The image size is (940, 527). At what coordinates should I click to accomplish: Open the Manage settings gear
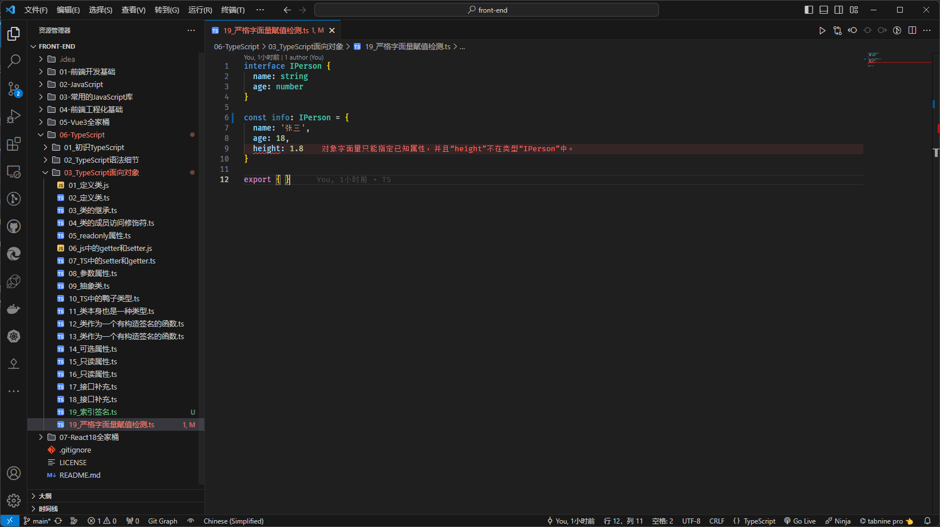(x=14, y=501)
